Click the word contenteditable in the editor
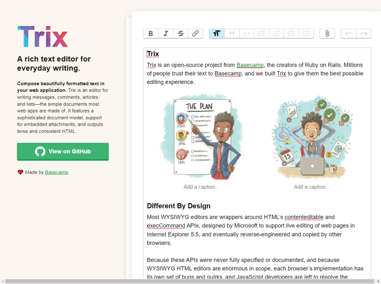381x284 pixels. (304, 217)
